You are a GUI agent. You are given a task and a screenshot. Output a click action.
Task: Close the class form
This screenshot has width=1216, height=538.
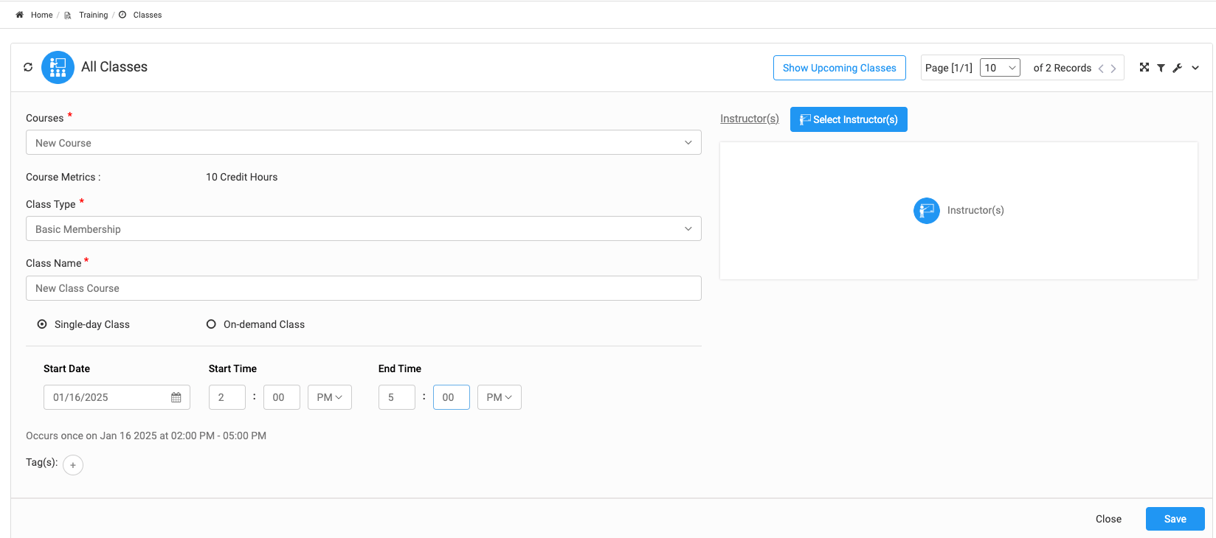coord(1108,519)
